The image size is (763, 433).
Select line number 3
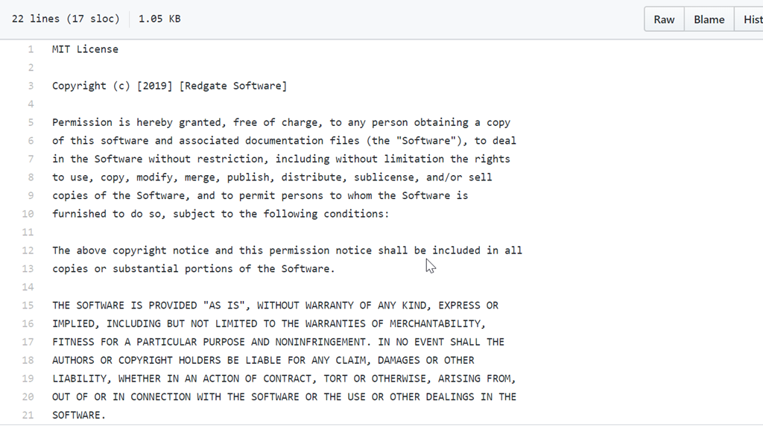click(31, 86)
